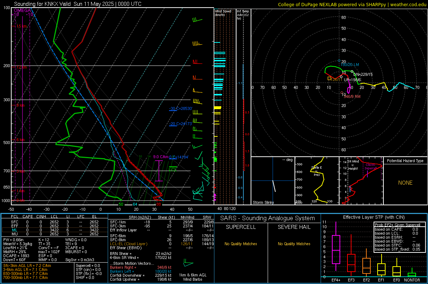
Task: Click the 'Sounding for KNKX Valid' title text
Action: point(42,4)
